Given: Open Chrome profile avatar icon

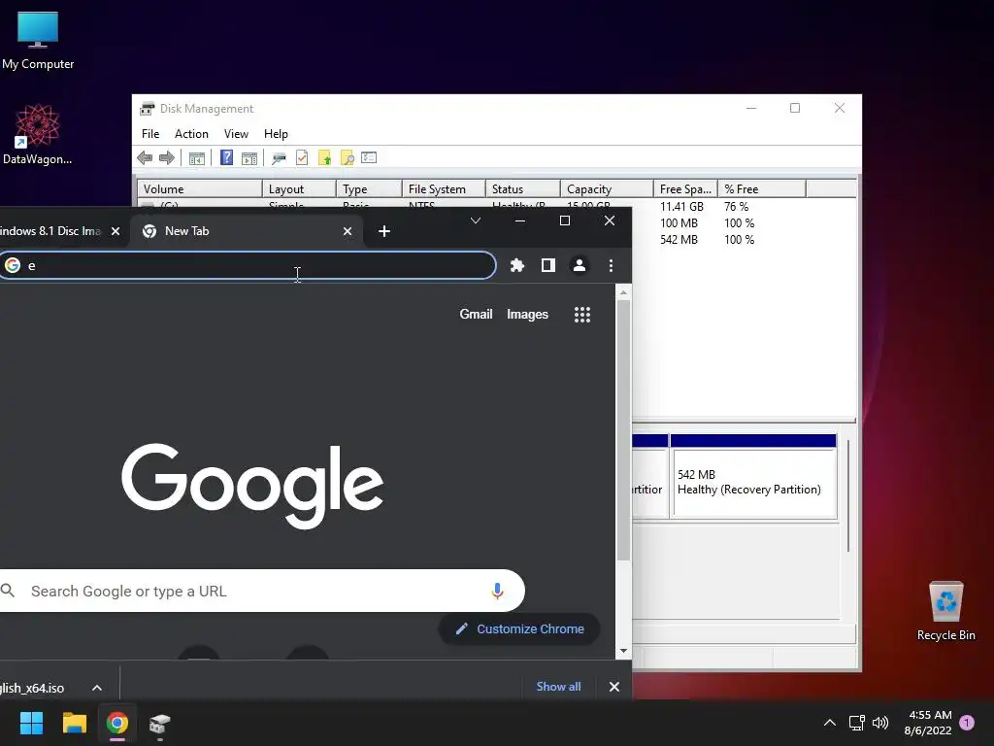Looking at the screenshot, I should pos(580,265).
